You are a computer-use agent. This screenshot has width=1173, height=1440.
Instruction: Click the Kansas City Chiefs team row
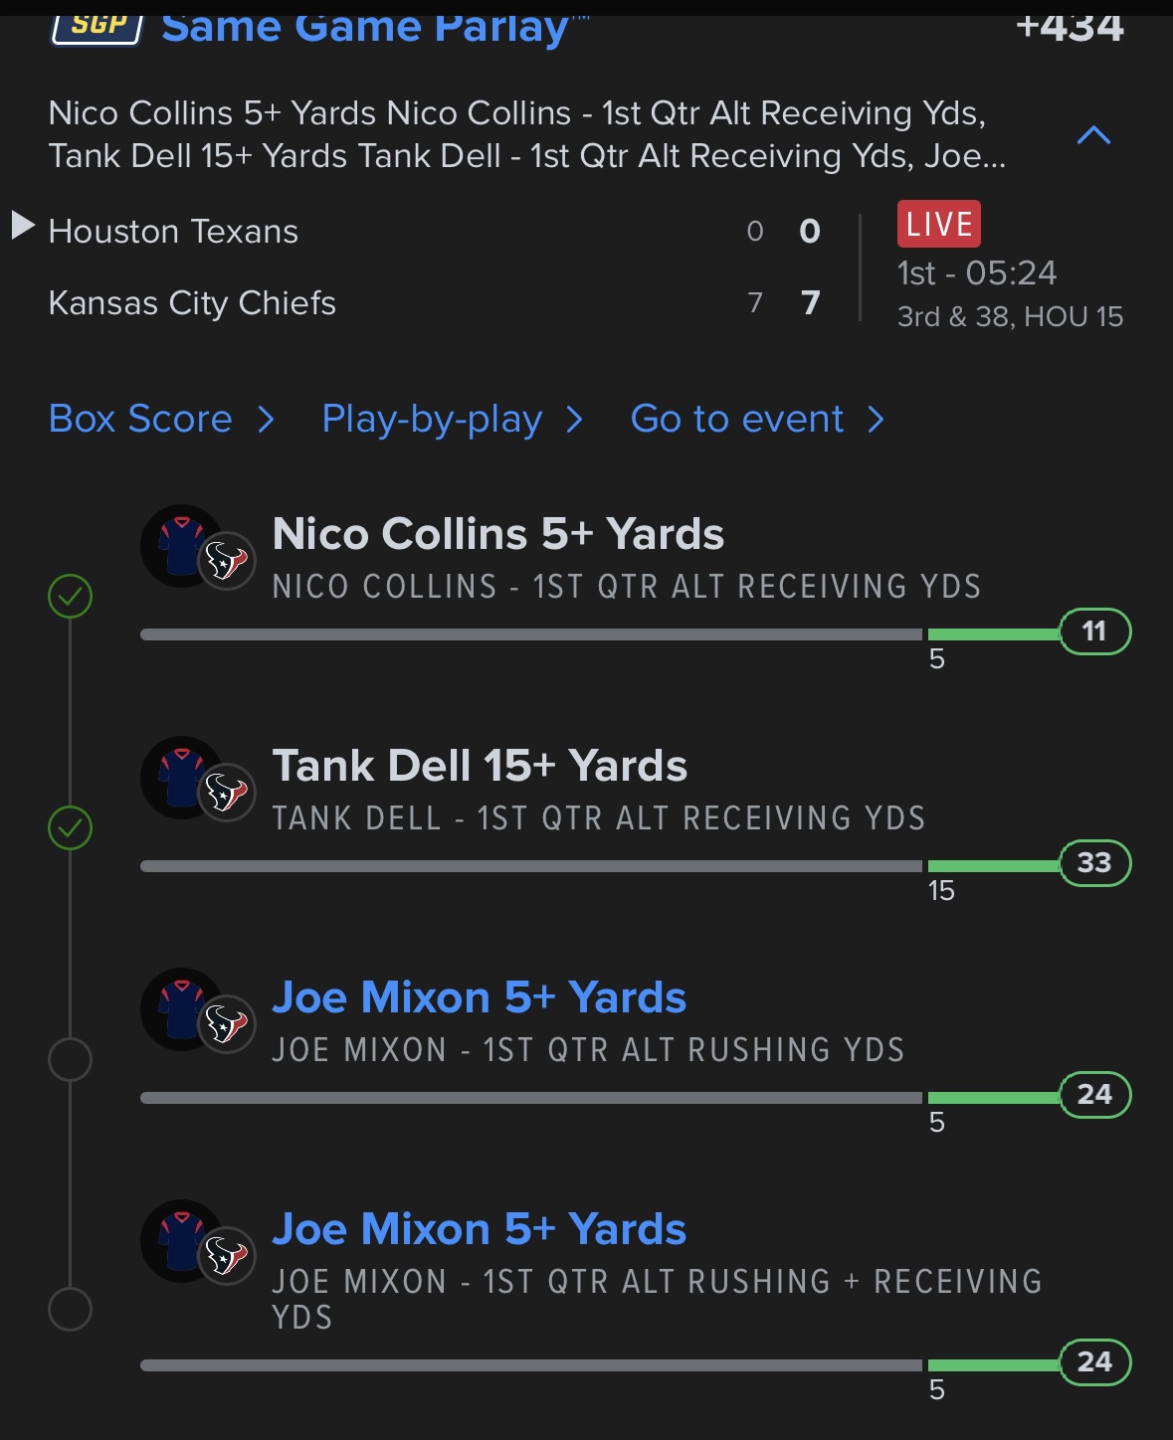pos(192,302)
